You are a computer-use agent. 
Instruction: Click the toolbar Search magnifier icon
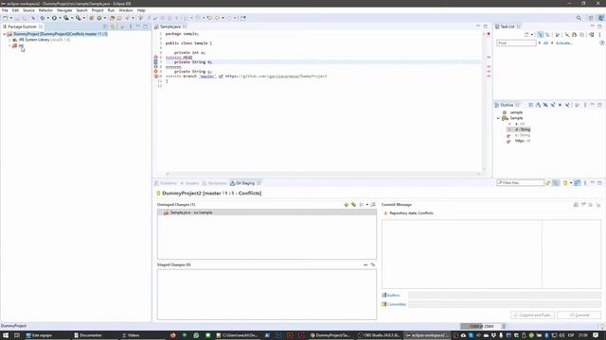(x=579, y=18)
